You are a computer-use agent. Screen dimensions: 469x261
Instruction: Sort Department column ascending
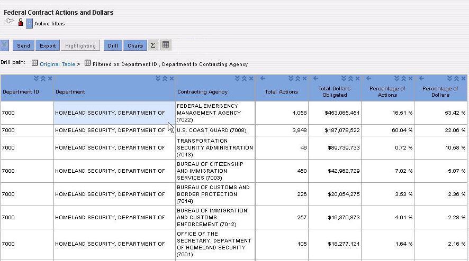tap(165, 79)
